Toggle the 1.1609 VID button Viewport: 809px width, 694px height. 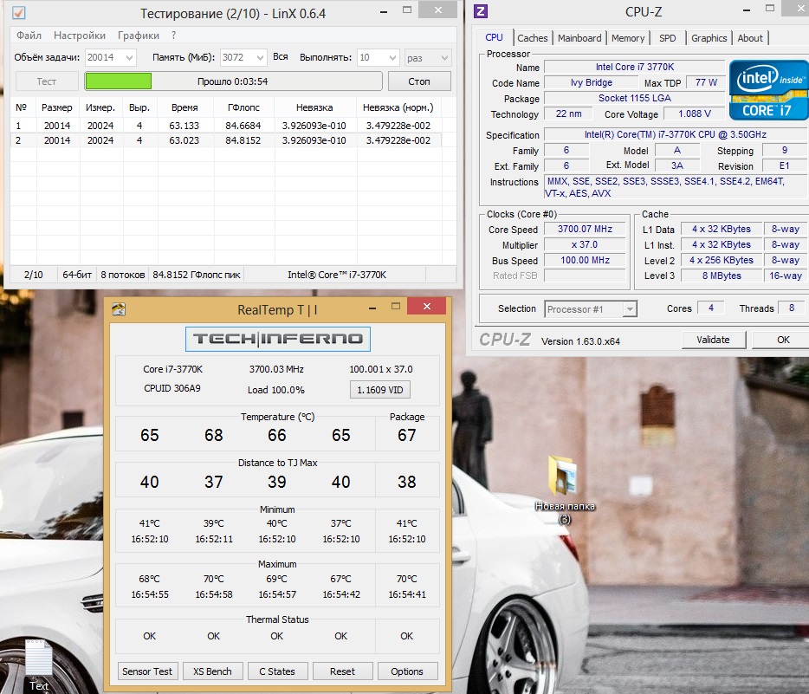[x=380, y=390]
